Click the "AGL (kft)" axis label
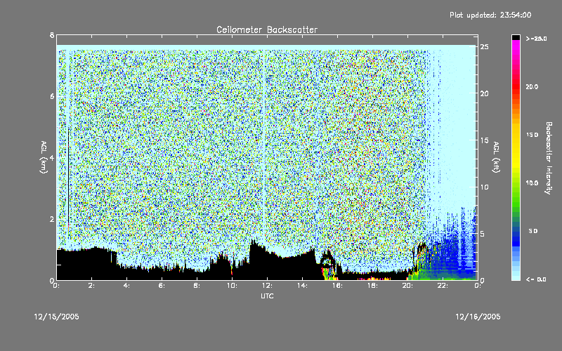 [x=496, y=157]
